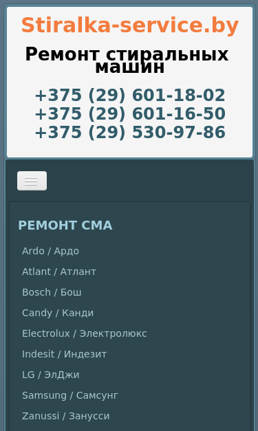Image resolution: width=258 pixels, height=431 pixels.
Task: Call phone number +375 (29) 601-18-02
Action: click(x=130, y=95)
